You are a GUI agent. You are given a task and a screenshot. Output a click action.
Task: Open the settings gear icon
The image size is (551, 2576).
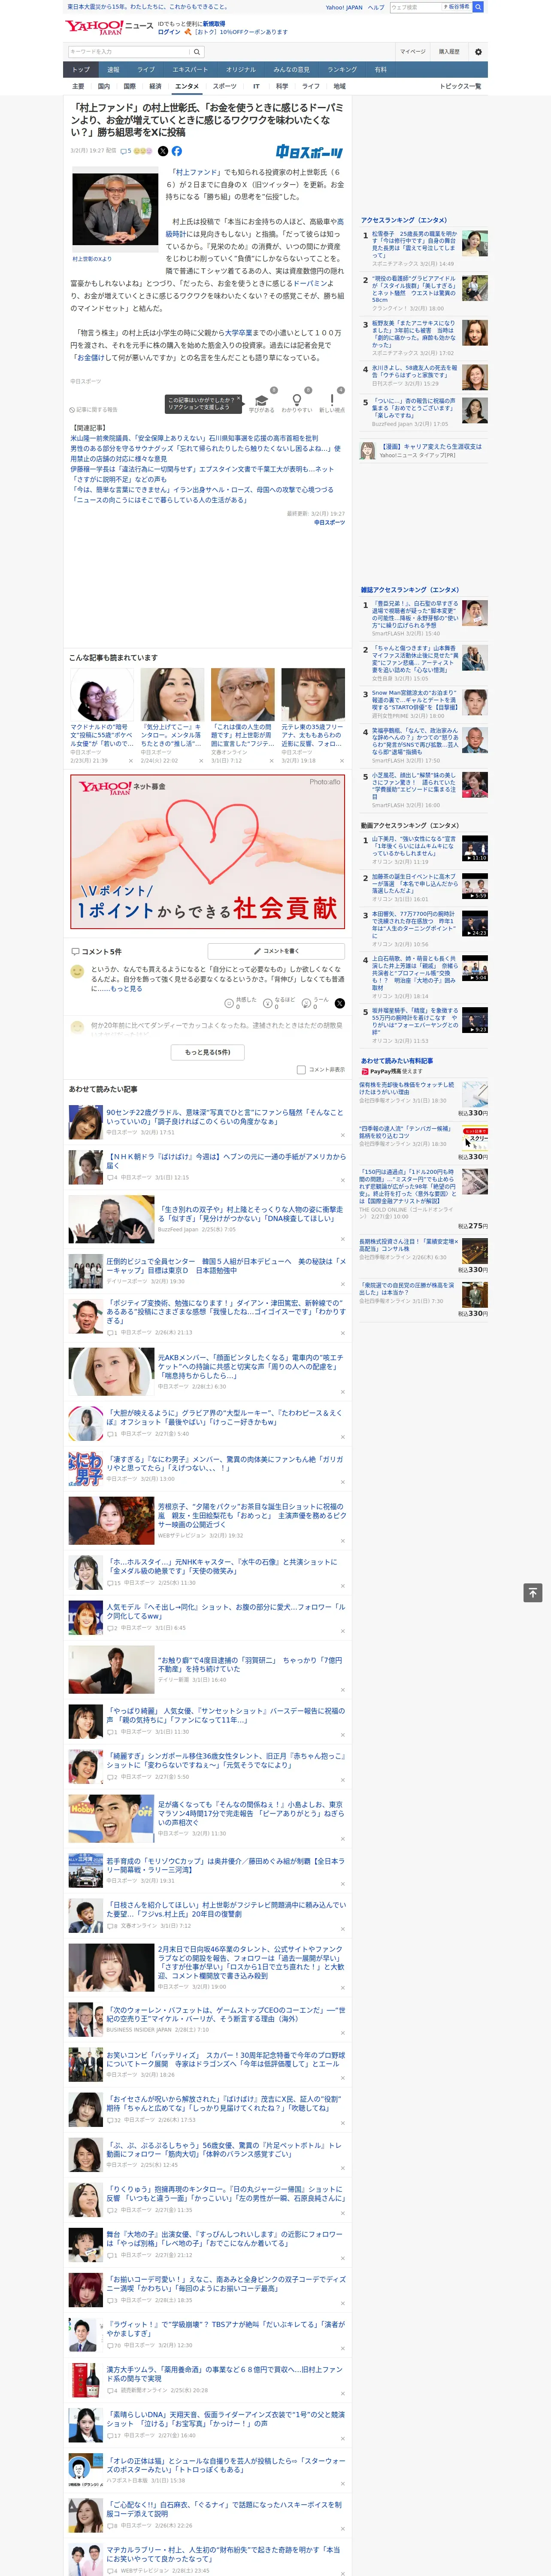tap(478, 52)
